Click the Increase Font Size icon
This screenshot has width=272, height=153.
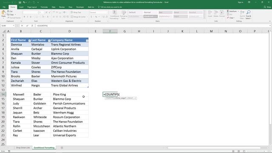click(46, 12)
